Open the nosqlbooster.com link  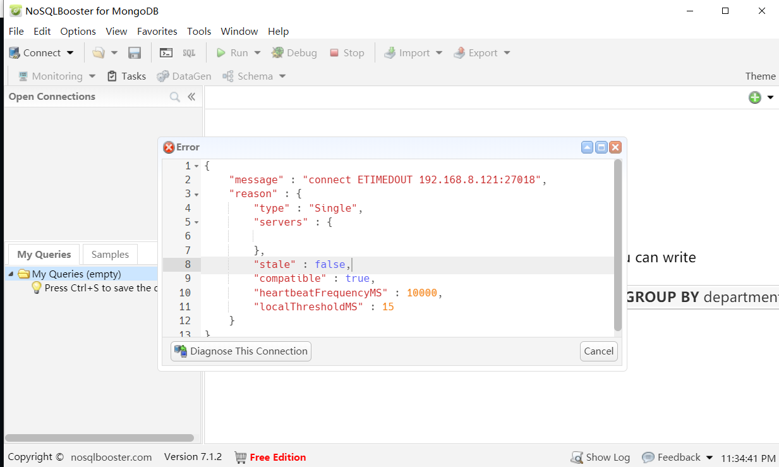pyautogui.click(x=111, y=457)
